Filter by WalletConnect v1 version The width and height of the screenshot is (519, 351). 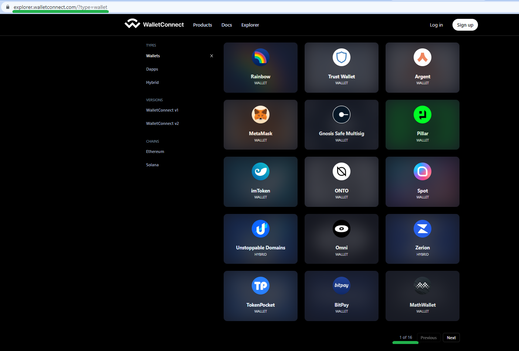[x=162, y=110]
